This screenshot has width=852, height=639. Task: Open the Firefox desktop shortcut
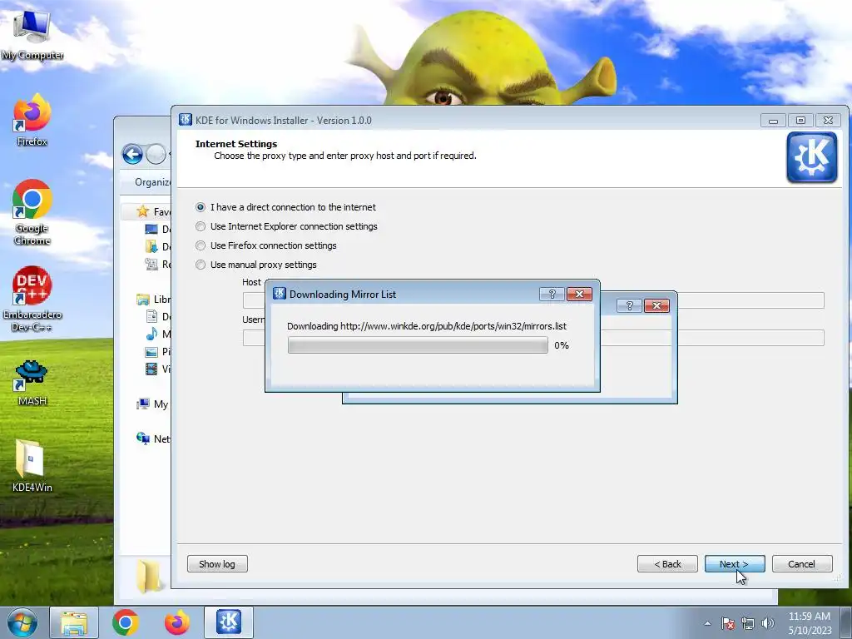pyautogui.click(x=32, y=121)
